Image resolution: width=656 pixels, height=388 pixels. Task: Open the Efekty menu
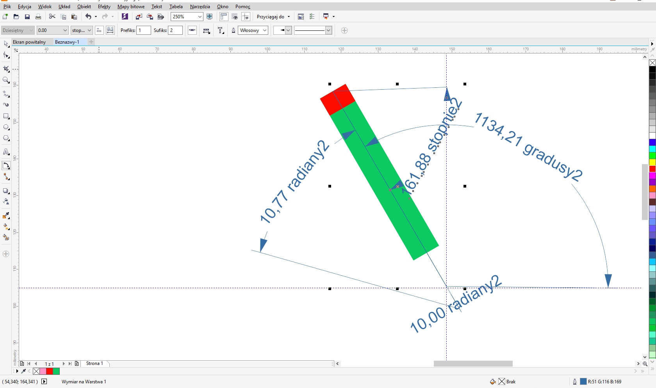[x=104, y=7]
